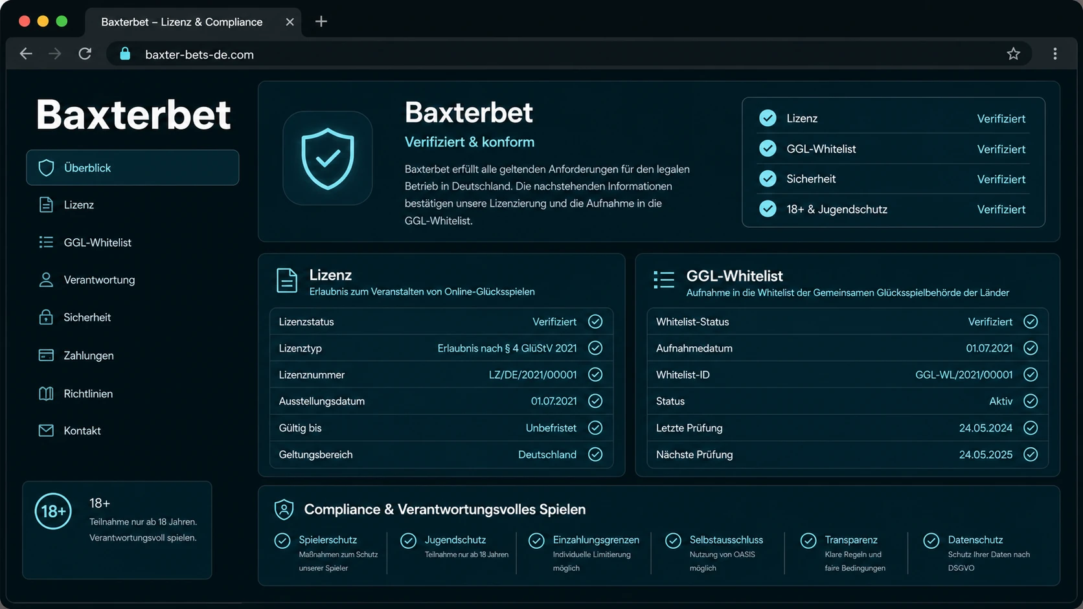Click the check circle in Whitelist-Status row
The width and height of the screenshot is (1083, 609).
(1031, 322)
